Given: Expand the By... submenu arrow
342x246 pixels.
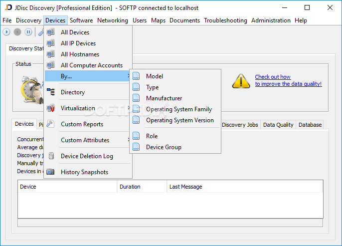Looking at the screenshot, I should tap(129, 76).
